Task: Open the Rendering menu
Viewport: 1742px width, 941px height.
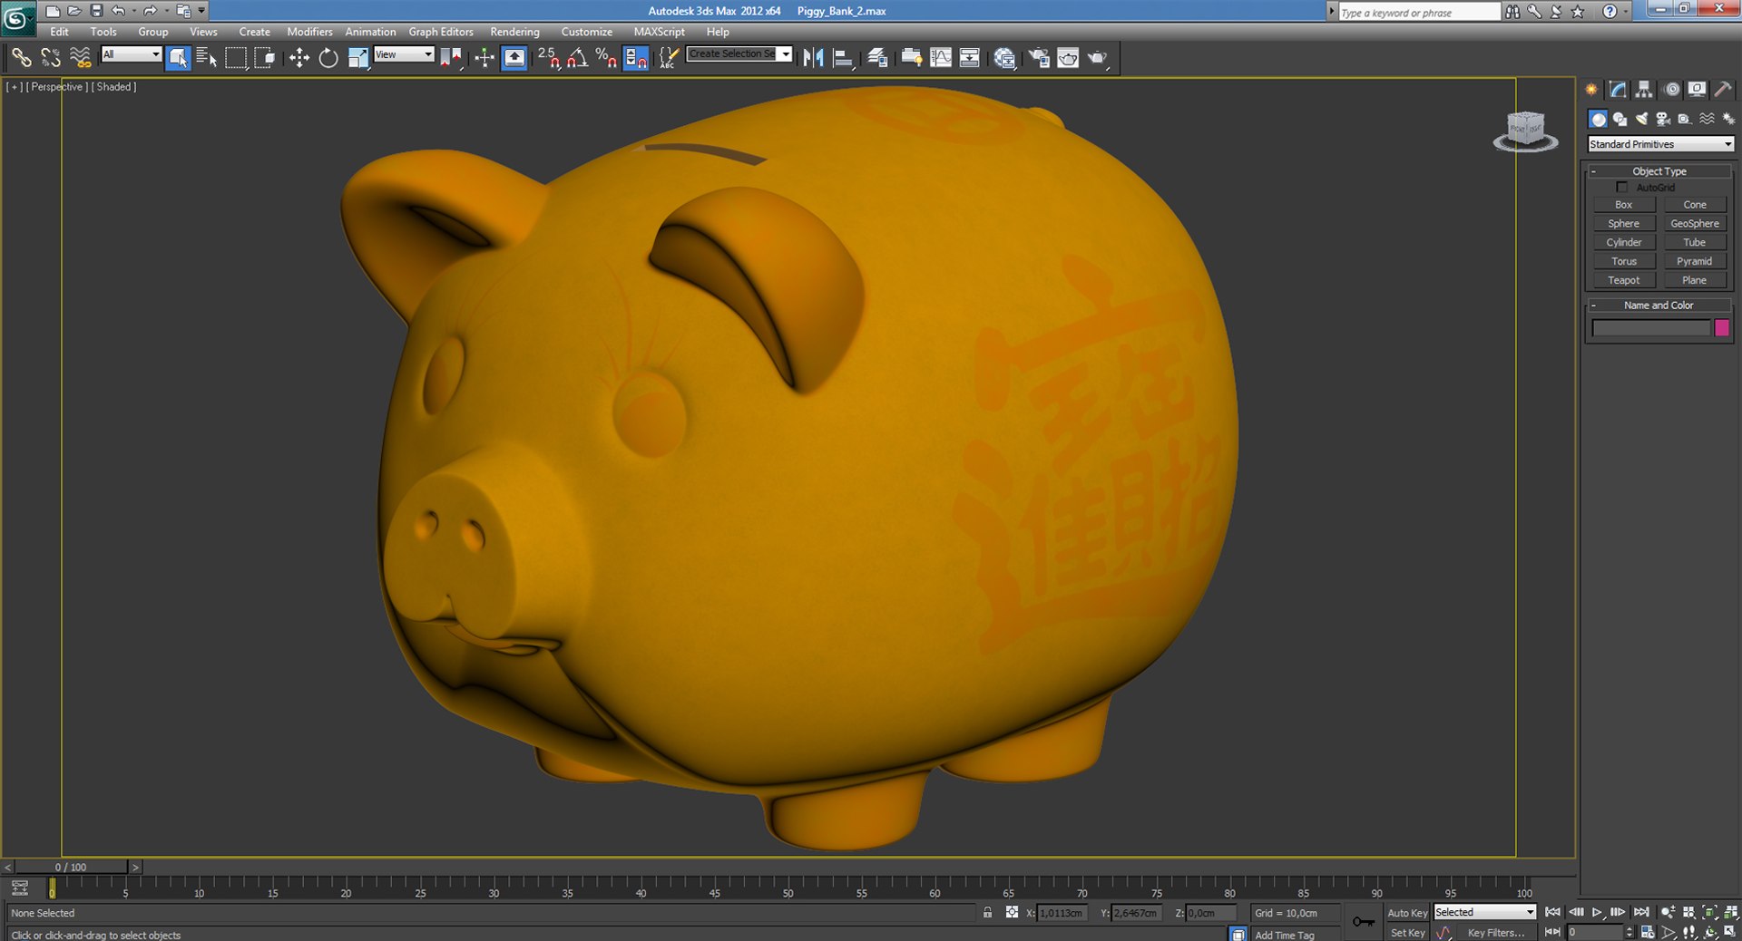Action: coord(514,32)
